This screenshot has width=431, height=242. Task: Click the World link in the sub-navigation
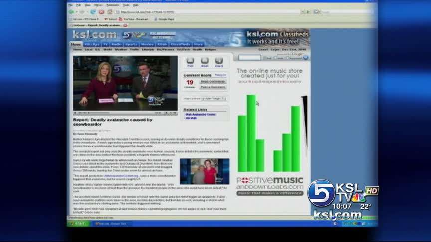(107, 50)
